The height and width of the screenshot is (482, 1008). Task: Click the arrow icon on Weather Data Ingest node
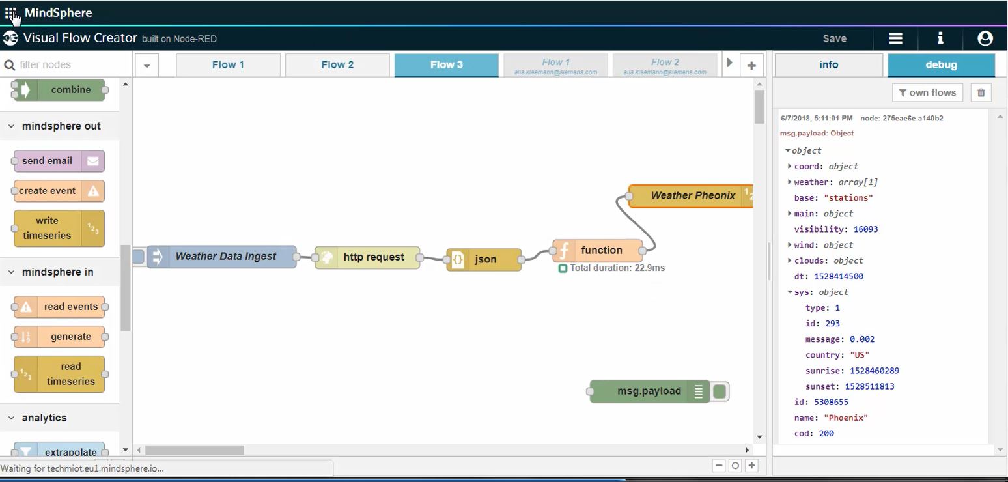point(158,257)
